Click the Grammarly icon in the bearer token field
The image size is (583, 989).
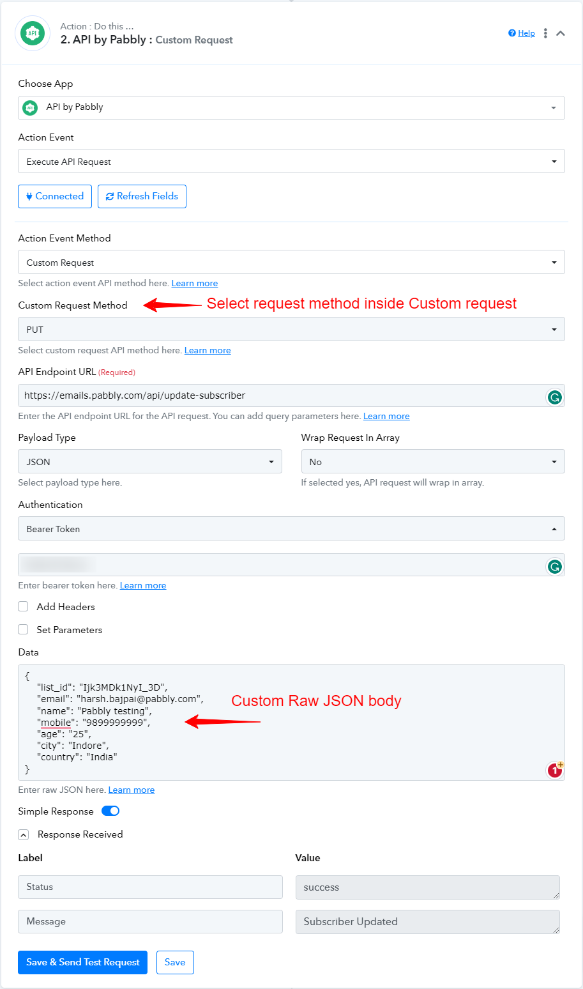pyautogui.click(x=555, y=566)
